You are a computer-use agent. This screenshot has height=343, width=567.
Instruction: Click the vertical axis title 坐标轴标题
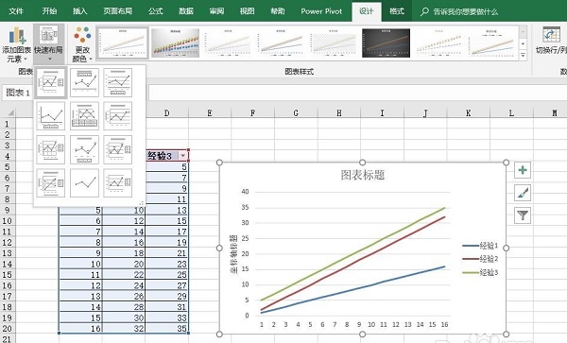234,253
